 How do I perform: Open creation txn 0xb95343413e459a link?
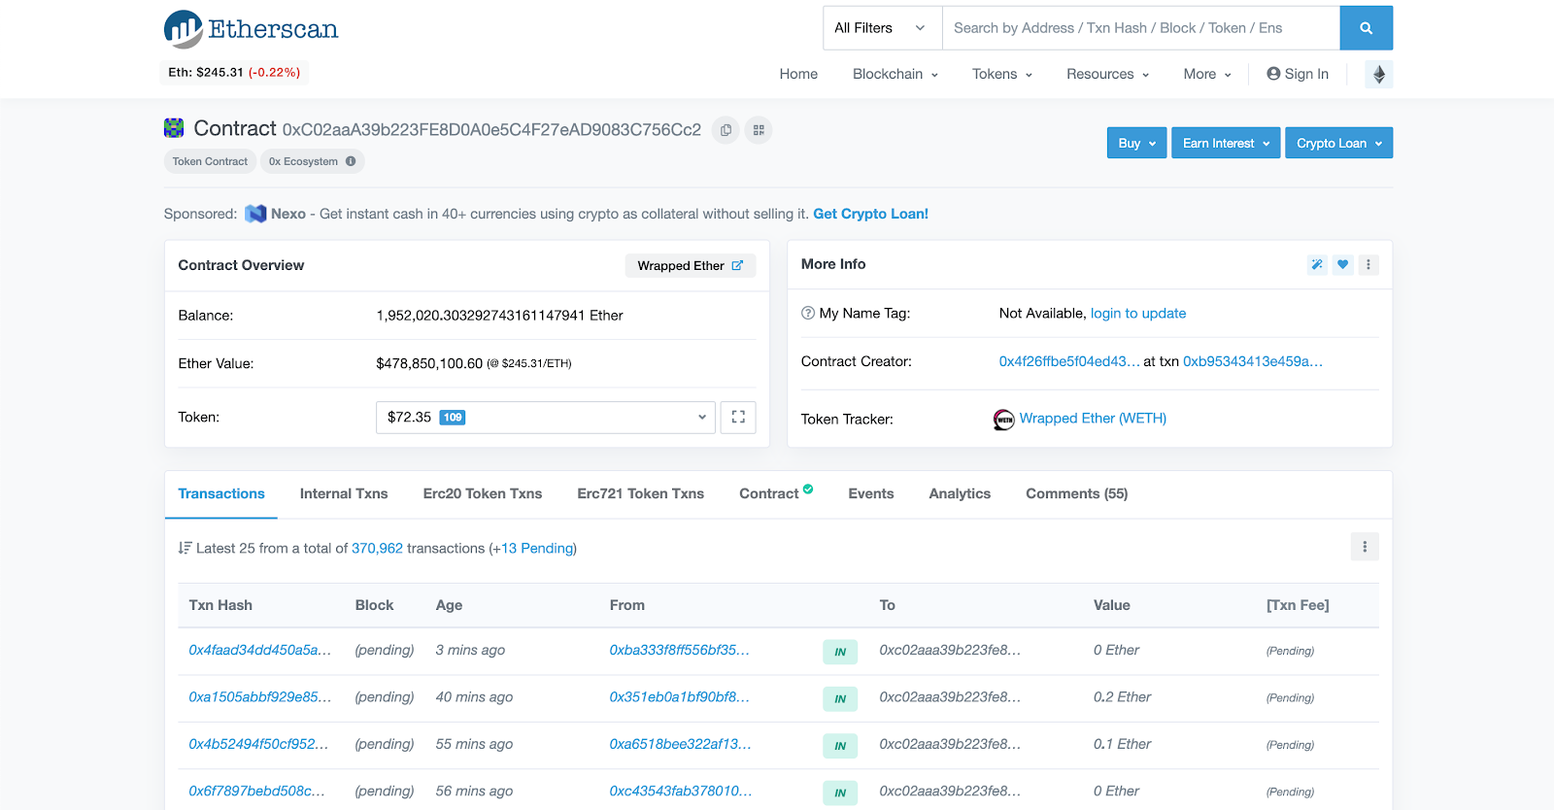click(1253, 361)
